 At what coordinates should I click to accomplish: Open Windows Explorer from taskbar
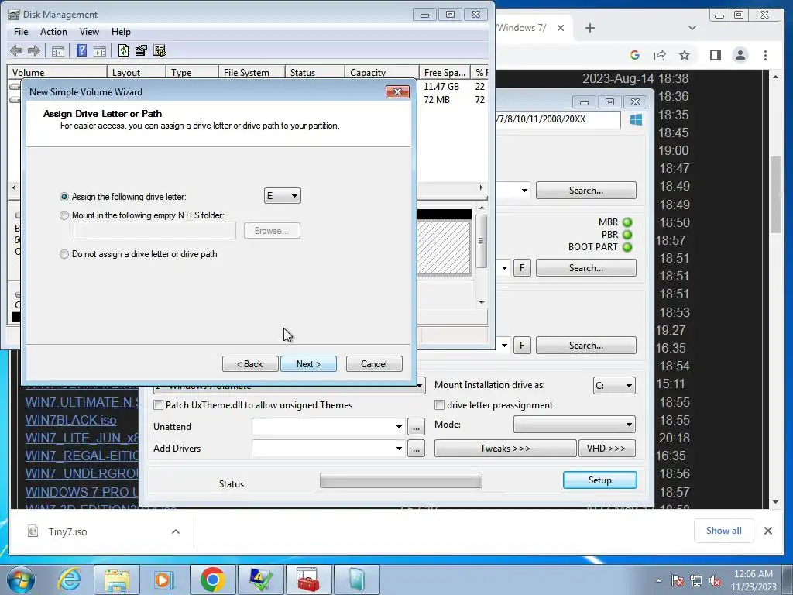(116, 580)
